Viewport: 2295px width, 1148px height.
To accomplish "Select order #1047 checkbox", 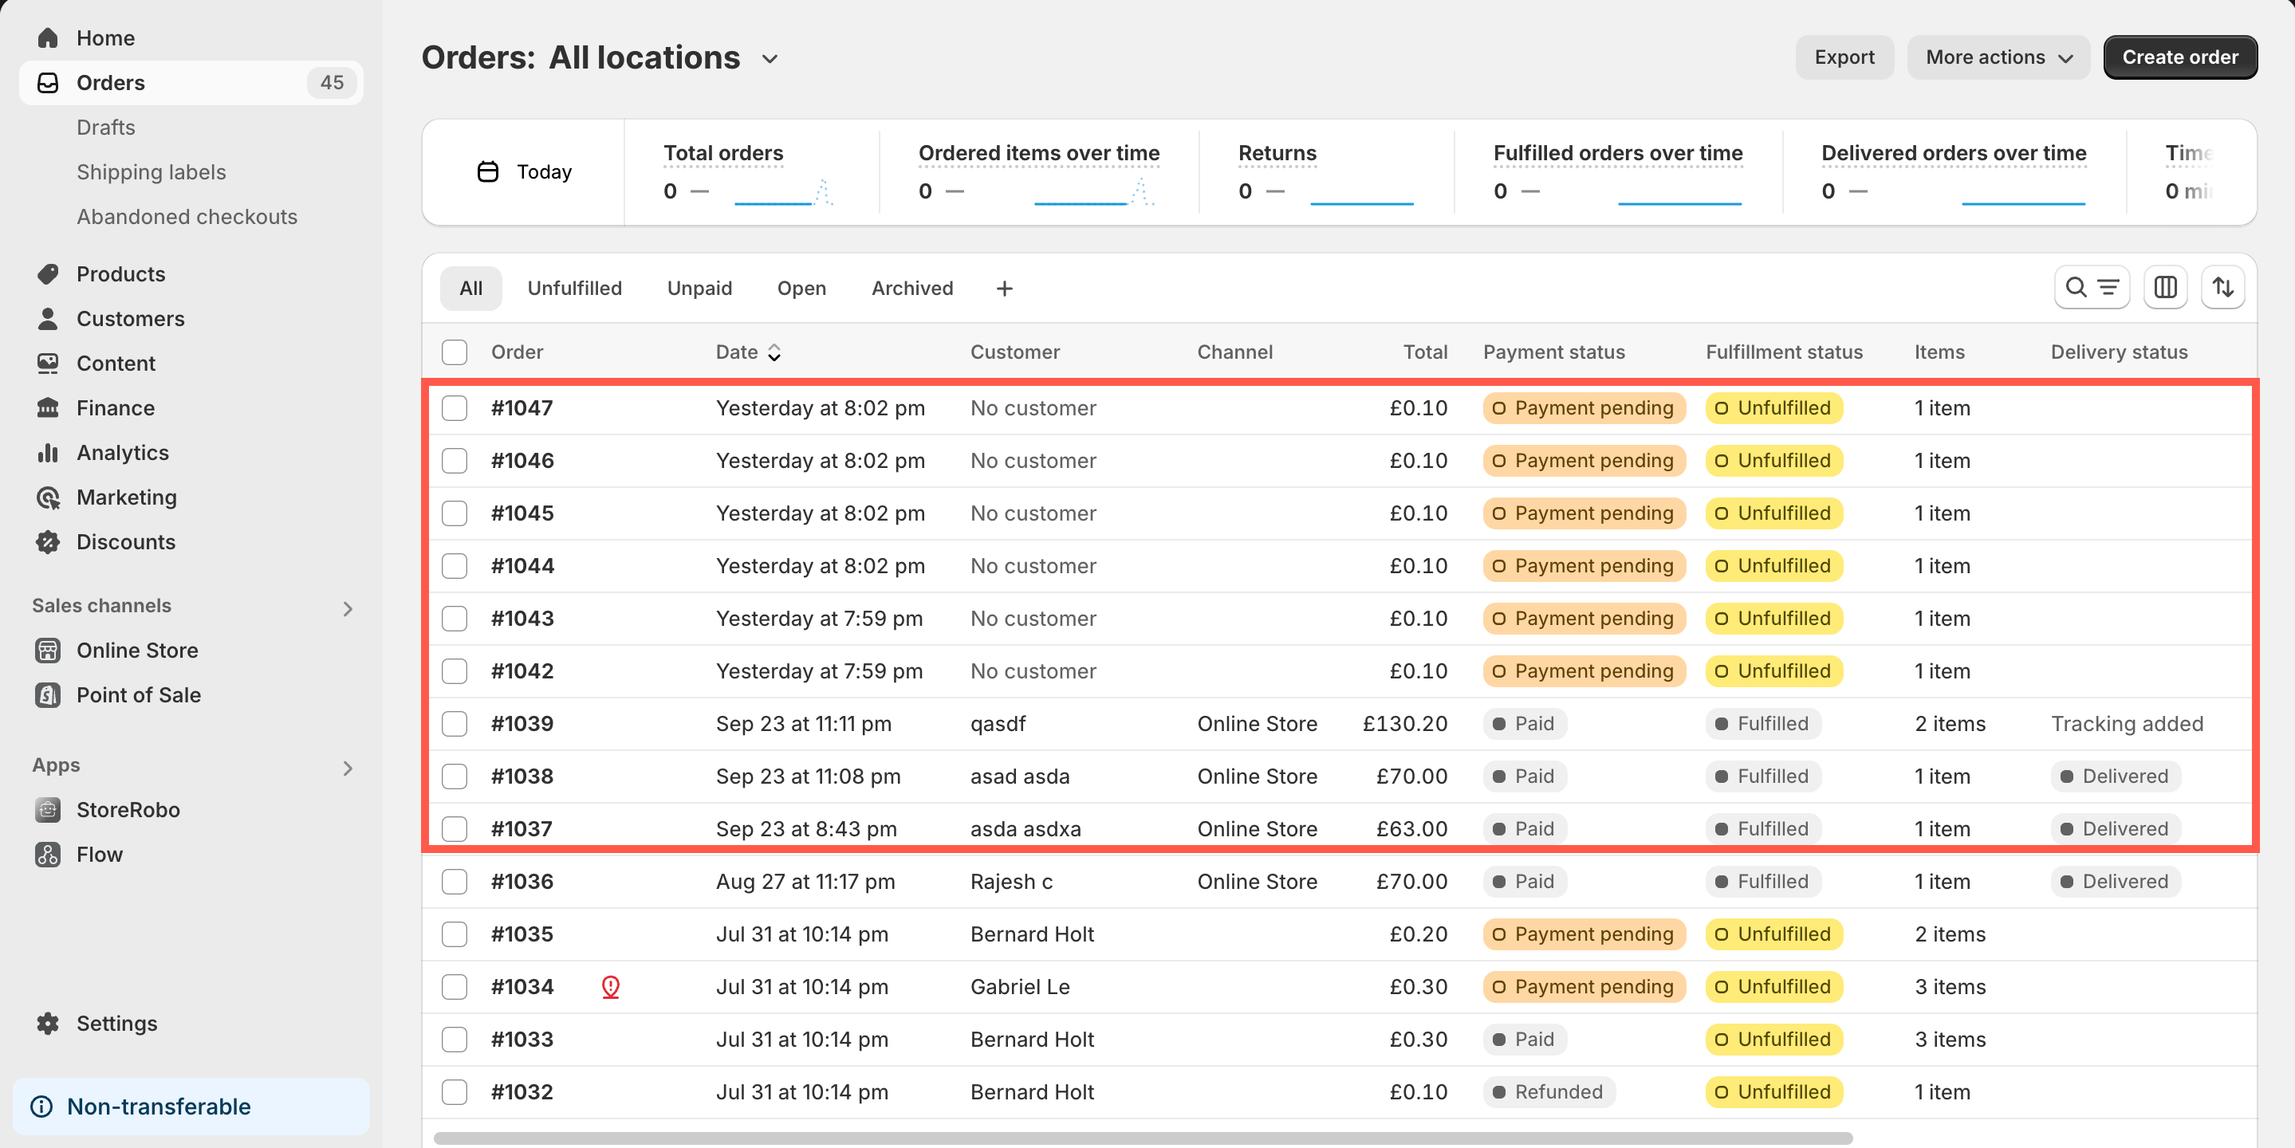I will (x=455, y=408).
